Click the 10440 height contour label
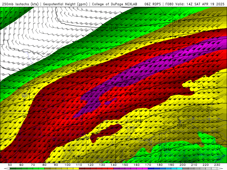 [x=130, y=93]
